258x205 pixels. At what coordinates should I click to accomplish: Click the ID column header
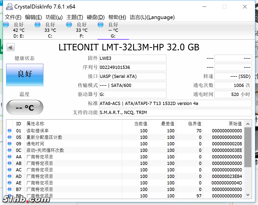[x=18, y=124]
